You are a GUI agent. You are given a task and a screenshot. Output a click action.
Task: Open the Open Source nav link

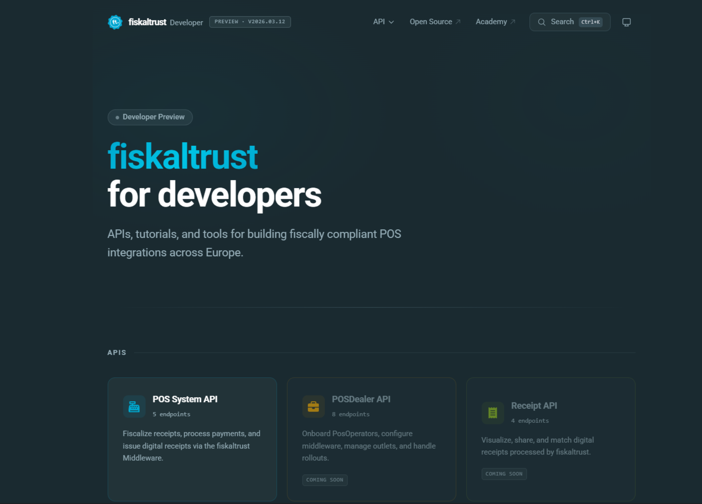click(430, 22)
